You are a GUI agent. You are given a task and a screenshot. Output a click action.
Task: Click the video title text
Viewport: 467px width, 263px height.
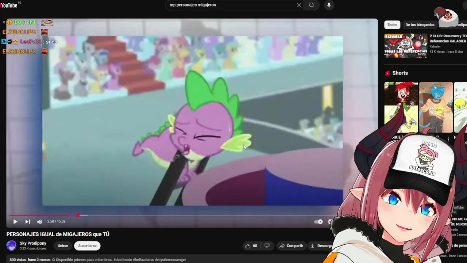point(58,234)
